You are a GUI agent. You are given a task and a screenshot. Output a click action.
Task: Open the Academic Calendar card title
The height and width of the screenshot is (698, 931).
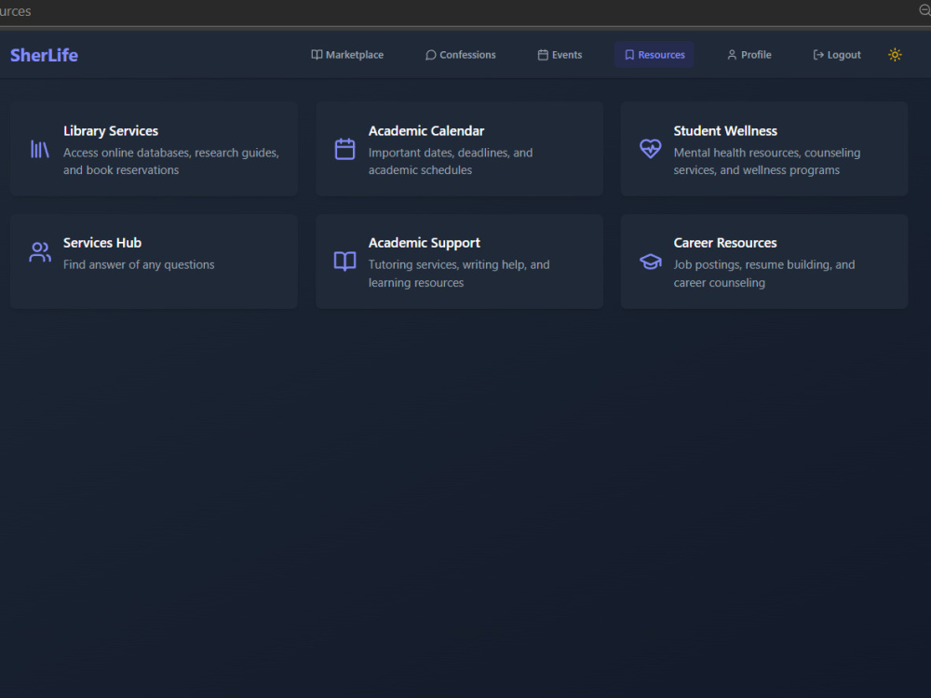pyautogui.click(x=426, y=130)
